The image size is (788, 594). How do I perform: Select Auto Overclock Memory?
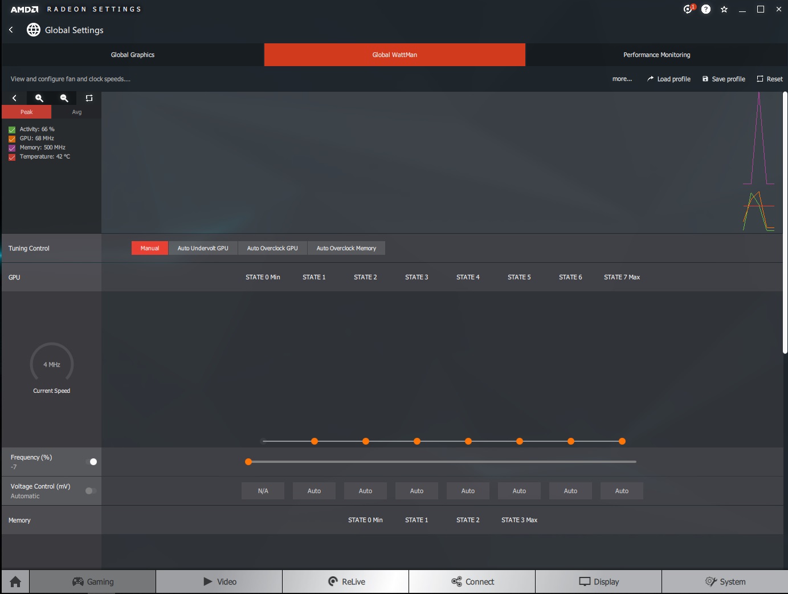pyautogui.click(x=346, y=248)
